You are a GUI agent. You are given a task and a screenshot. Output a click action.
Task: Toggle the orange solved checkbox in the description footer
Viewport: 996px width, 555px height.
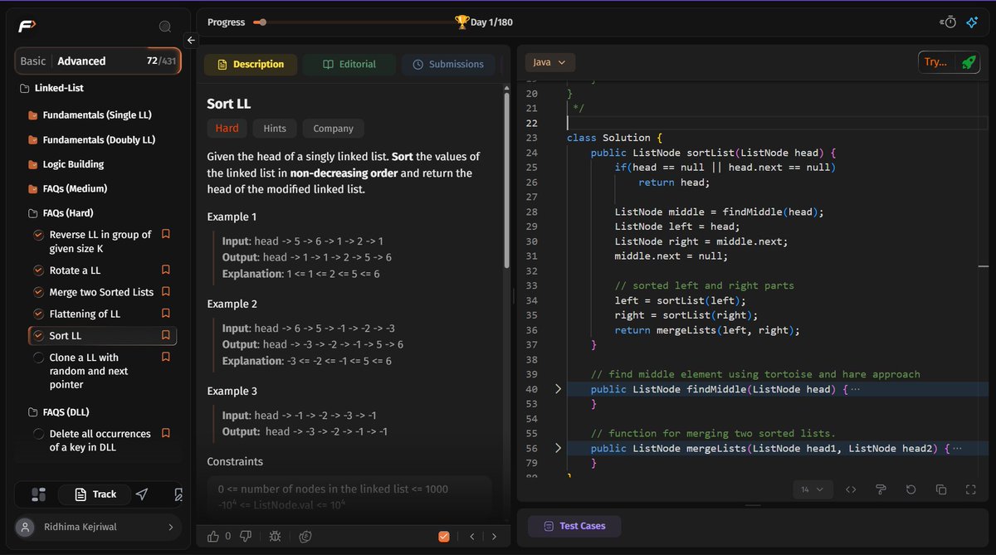444,537
